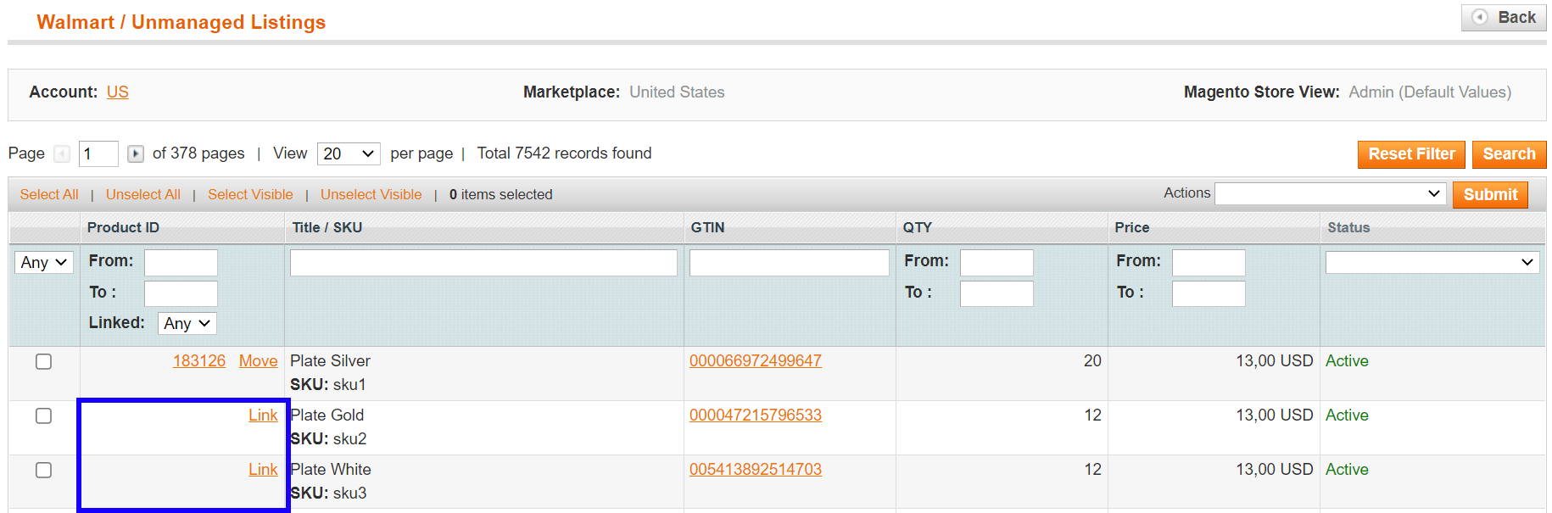Image resolution: width=1552 pixels, height=513 pixels.
Task: Click Link for Plate Gold item
Action: [x=263, y=415]
